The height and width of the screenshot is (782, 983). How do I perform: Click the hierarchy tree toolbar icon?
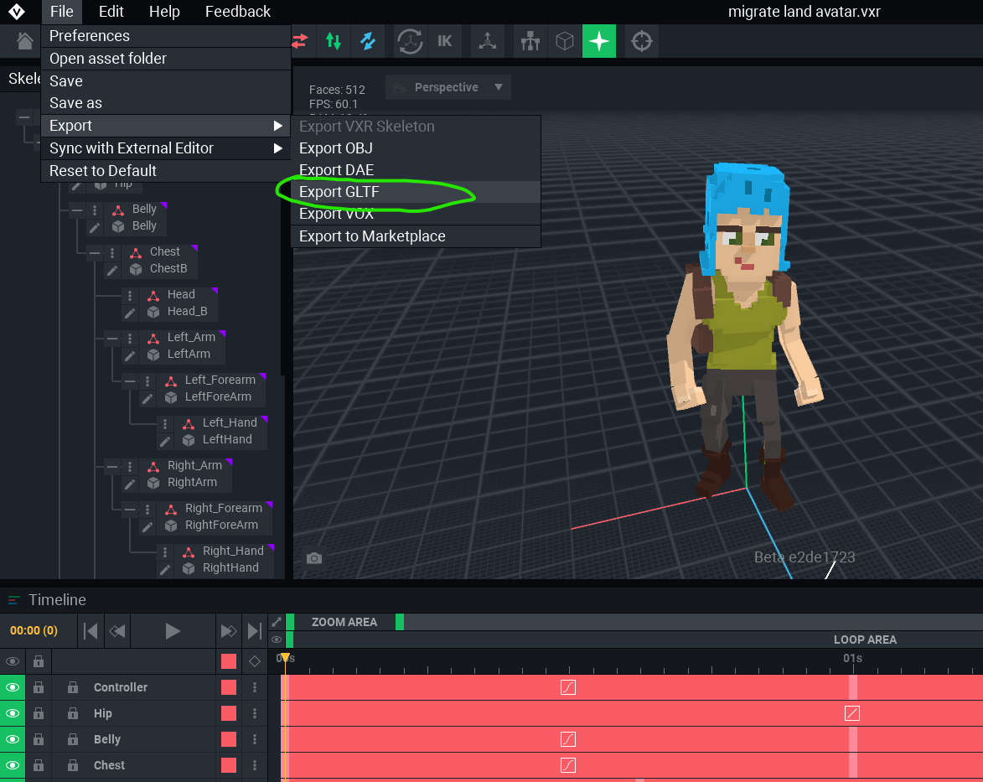click(530, 41)
